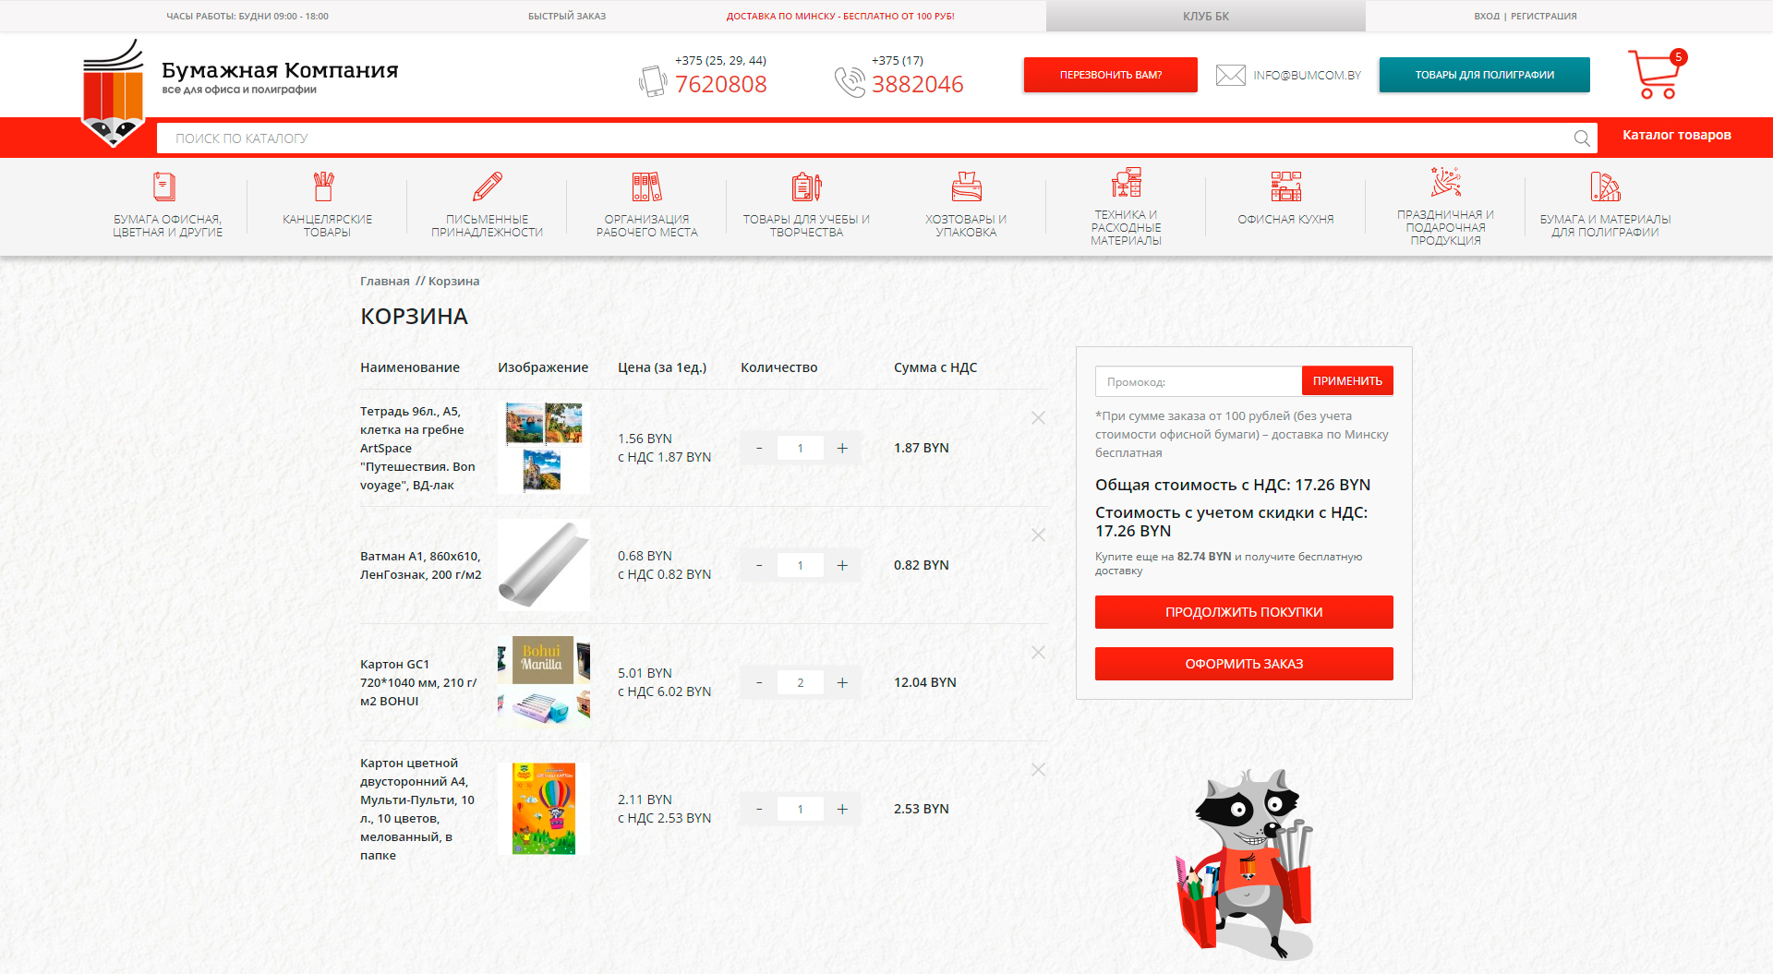Viewport: 1773px width, 974px height.
Task: Open the Офисная кухня category icon
Action: pyautogui.click(x=1285, y=187)
